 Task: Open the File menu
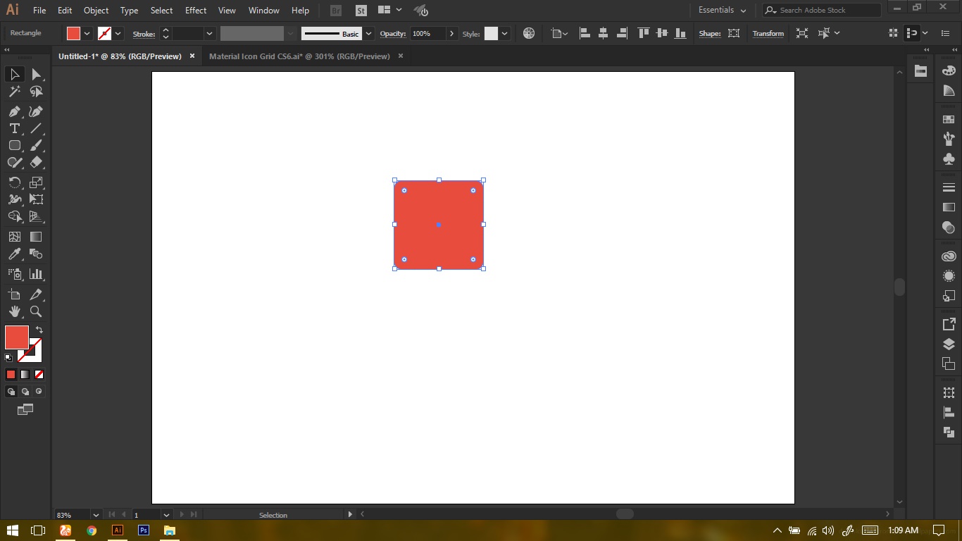(39, 11)
